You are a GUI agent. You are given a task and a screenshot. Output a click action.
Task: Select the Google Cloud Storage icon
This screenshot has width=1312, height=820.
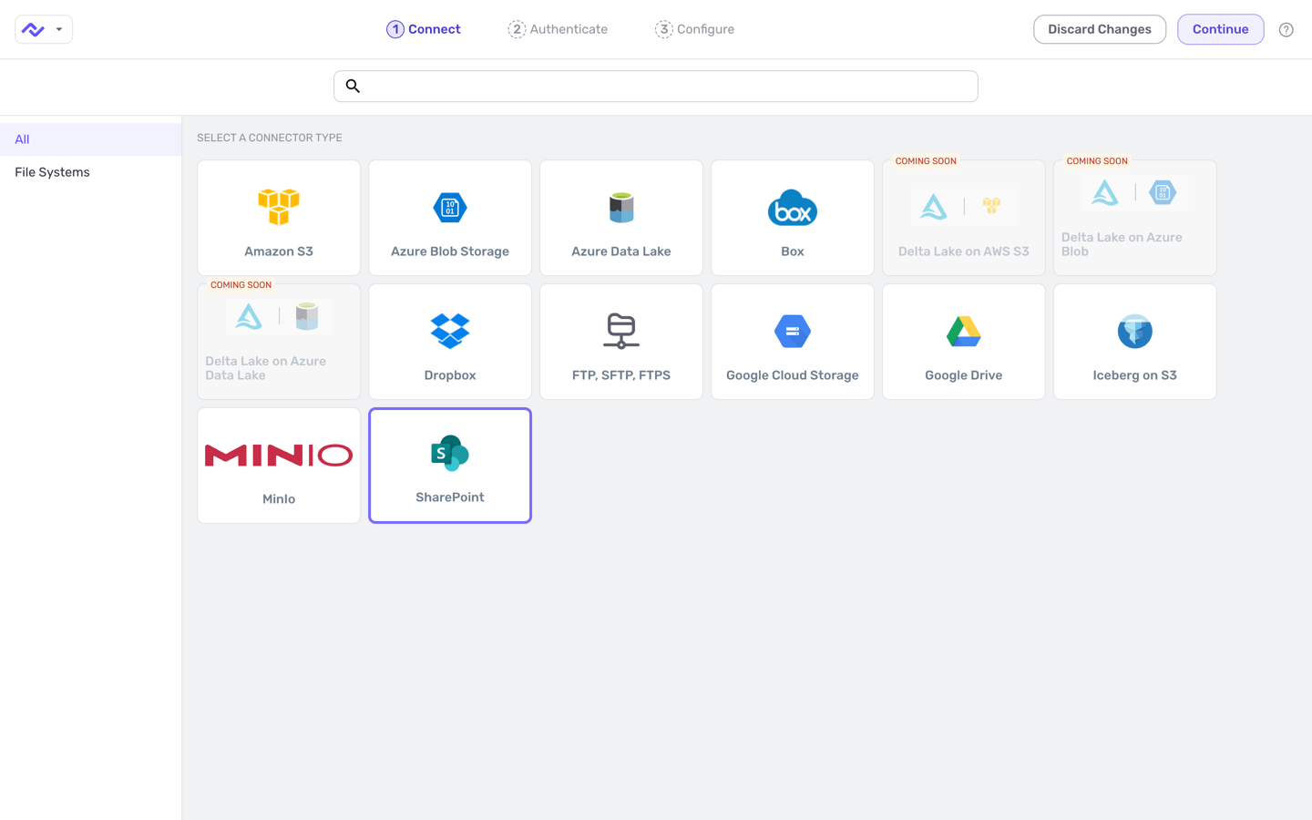tap(793, 331)
